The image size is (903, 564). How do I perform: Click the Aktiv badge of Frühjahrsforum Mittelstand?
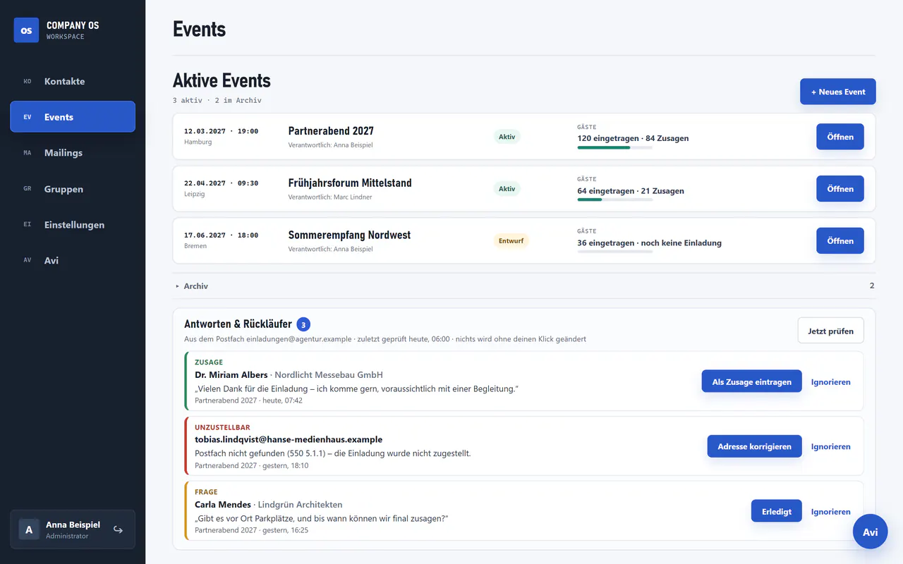click(507, 189)
